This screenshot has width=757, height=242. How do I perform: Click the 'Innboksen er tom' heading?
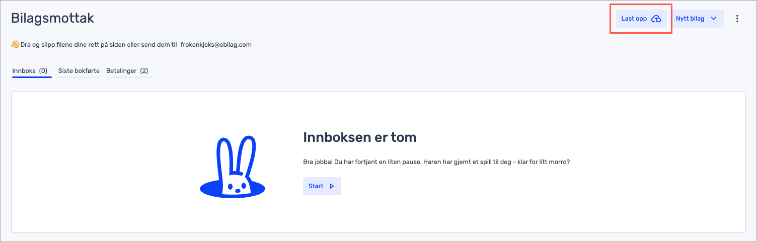(x=359, y=137)
